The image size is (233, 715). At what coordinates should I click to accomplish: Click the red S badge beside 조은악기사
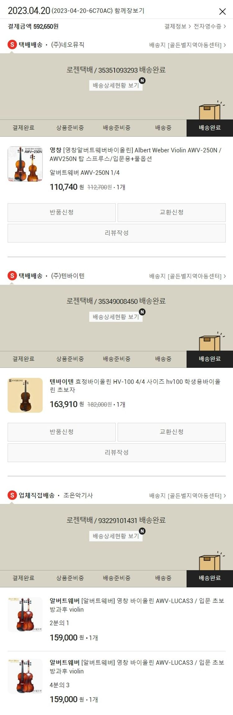(12, 495)
